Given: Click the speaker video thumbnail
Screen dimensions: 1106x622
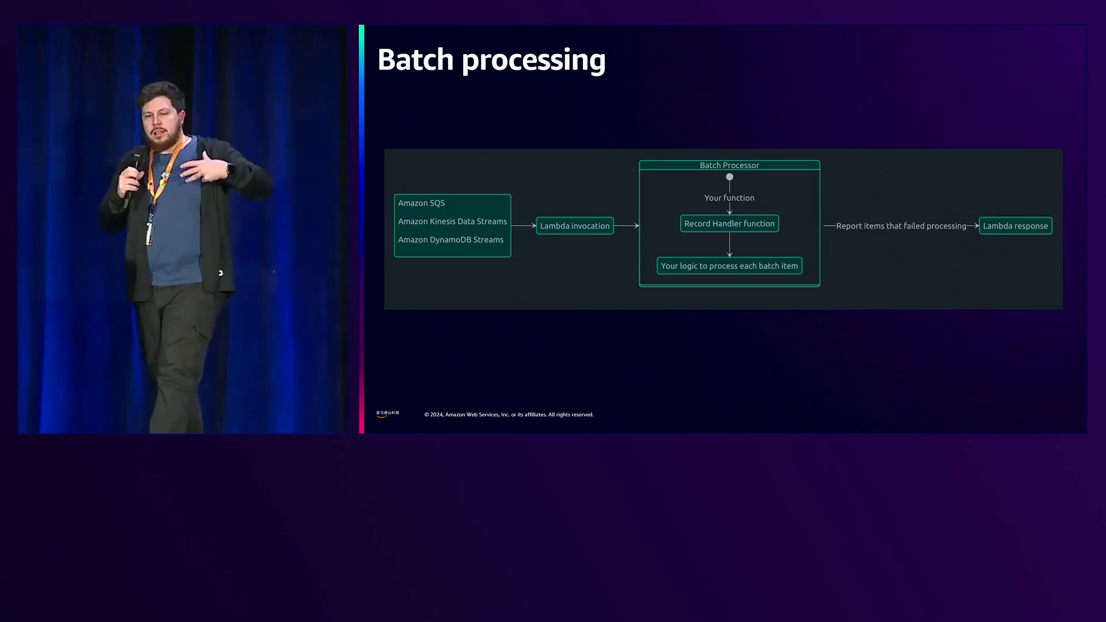Looking at the screenshot, I should coord(183,229).
